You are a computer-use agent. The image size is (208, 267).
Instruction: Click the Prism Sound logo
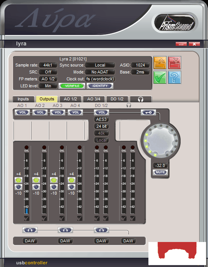175,23
